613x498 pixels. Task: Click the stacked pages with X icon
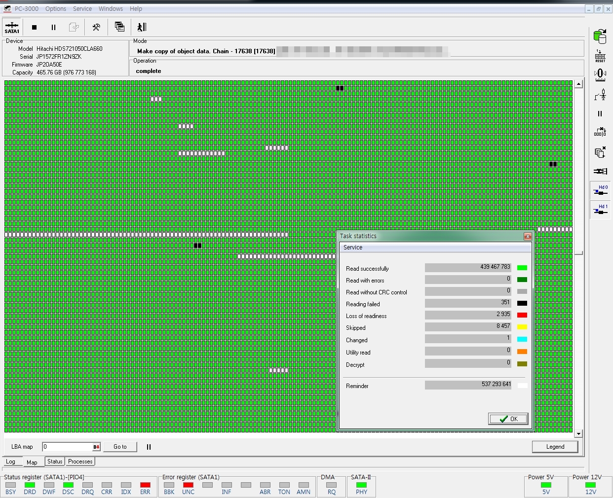(x=600, y=152)
